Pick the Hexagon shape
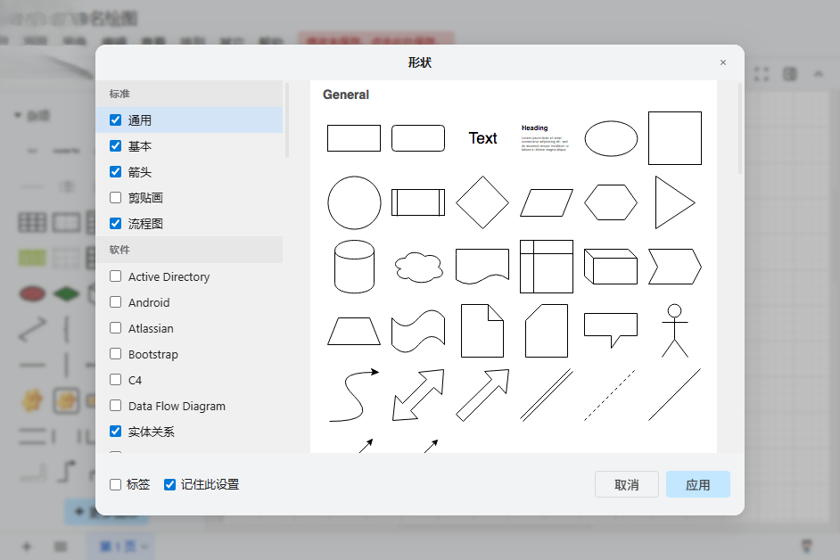Screen dimensions: 840x560 click(x=611, y=202)
